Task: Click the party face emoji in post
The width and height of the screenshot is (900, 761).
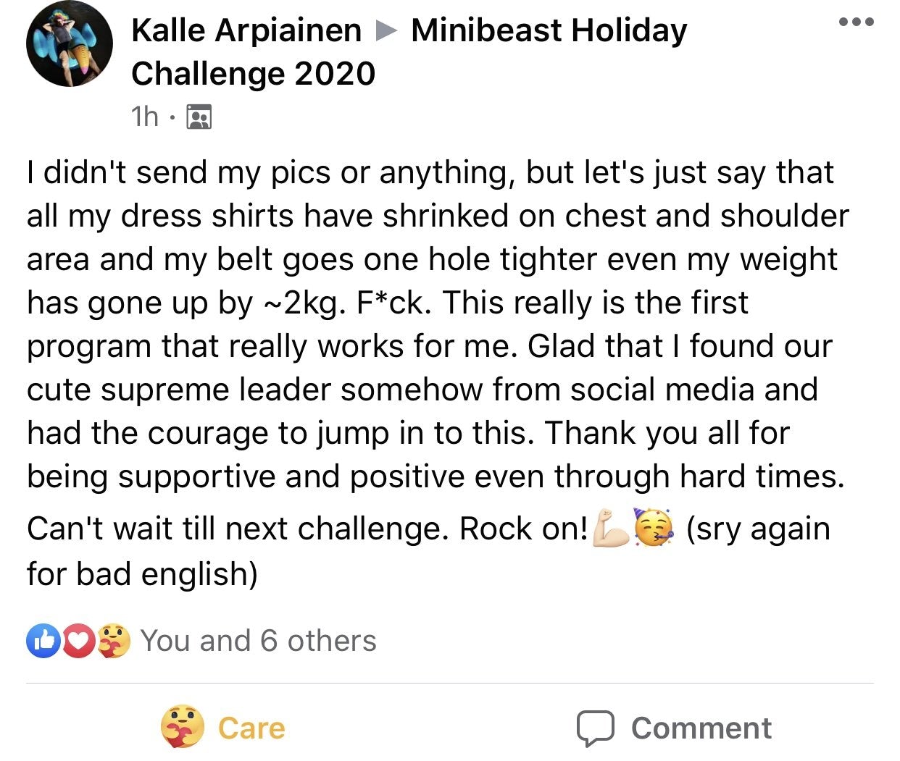Action: point(653,529)
